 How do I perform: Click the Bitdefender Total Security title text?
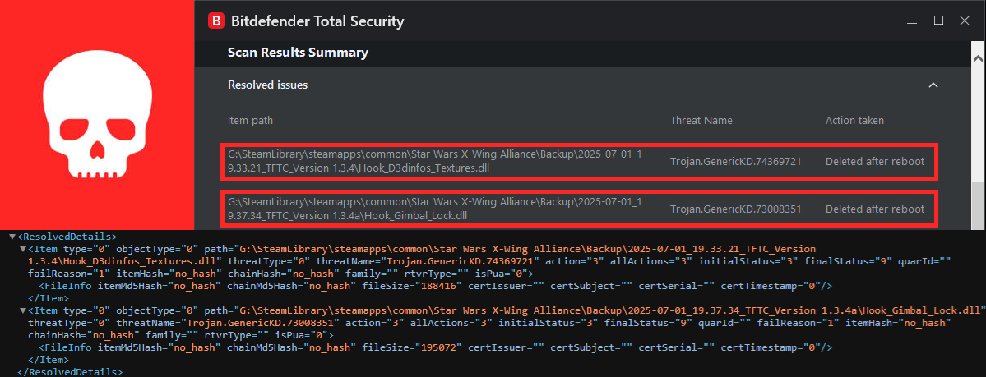(x=317, y=22)
